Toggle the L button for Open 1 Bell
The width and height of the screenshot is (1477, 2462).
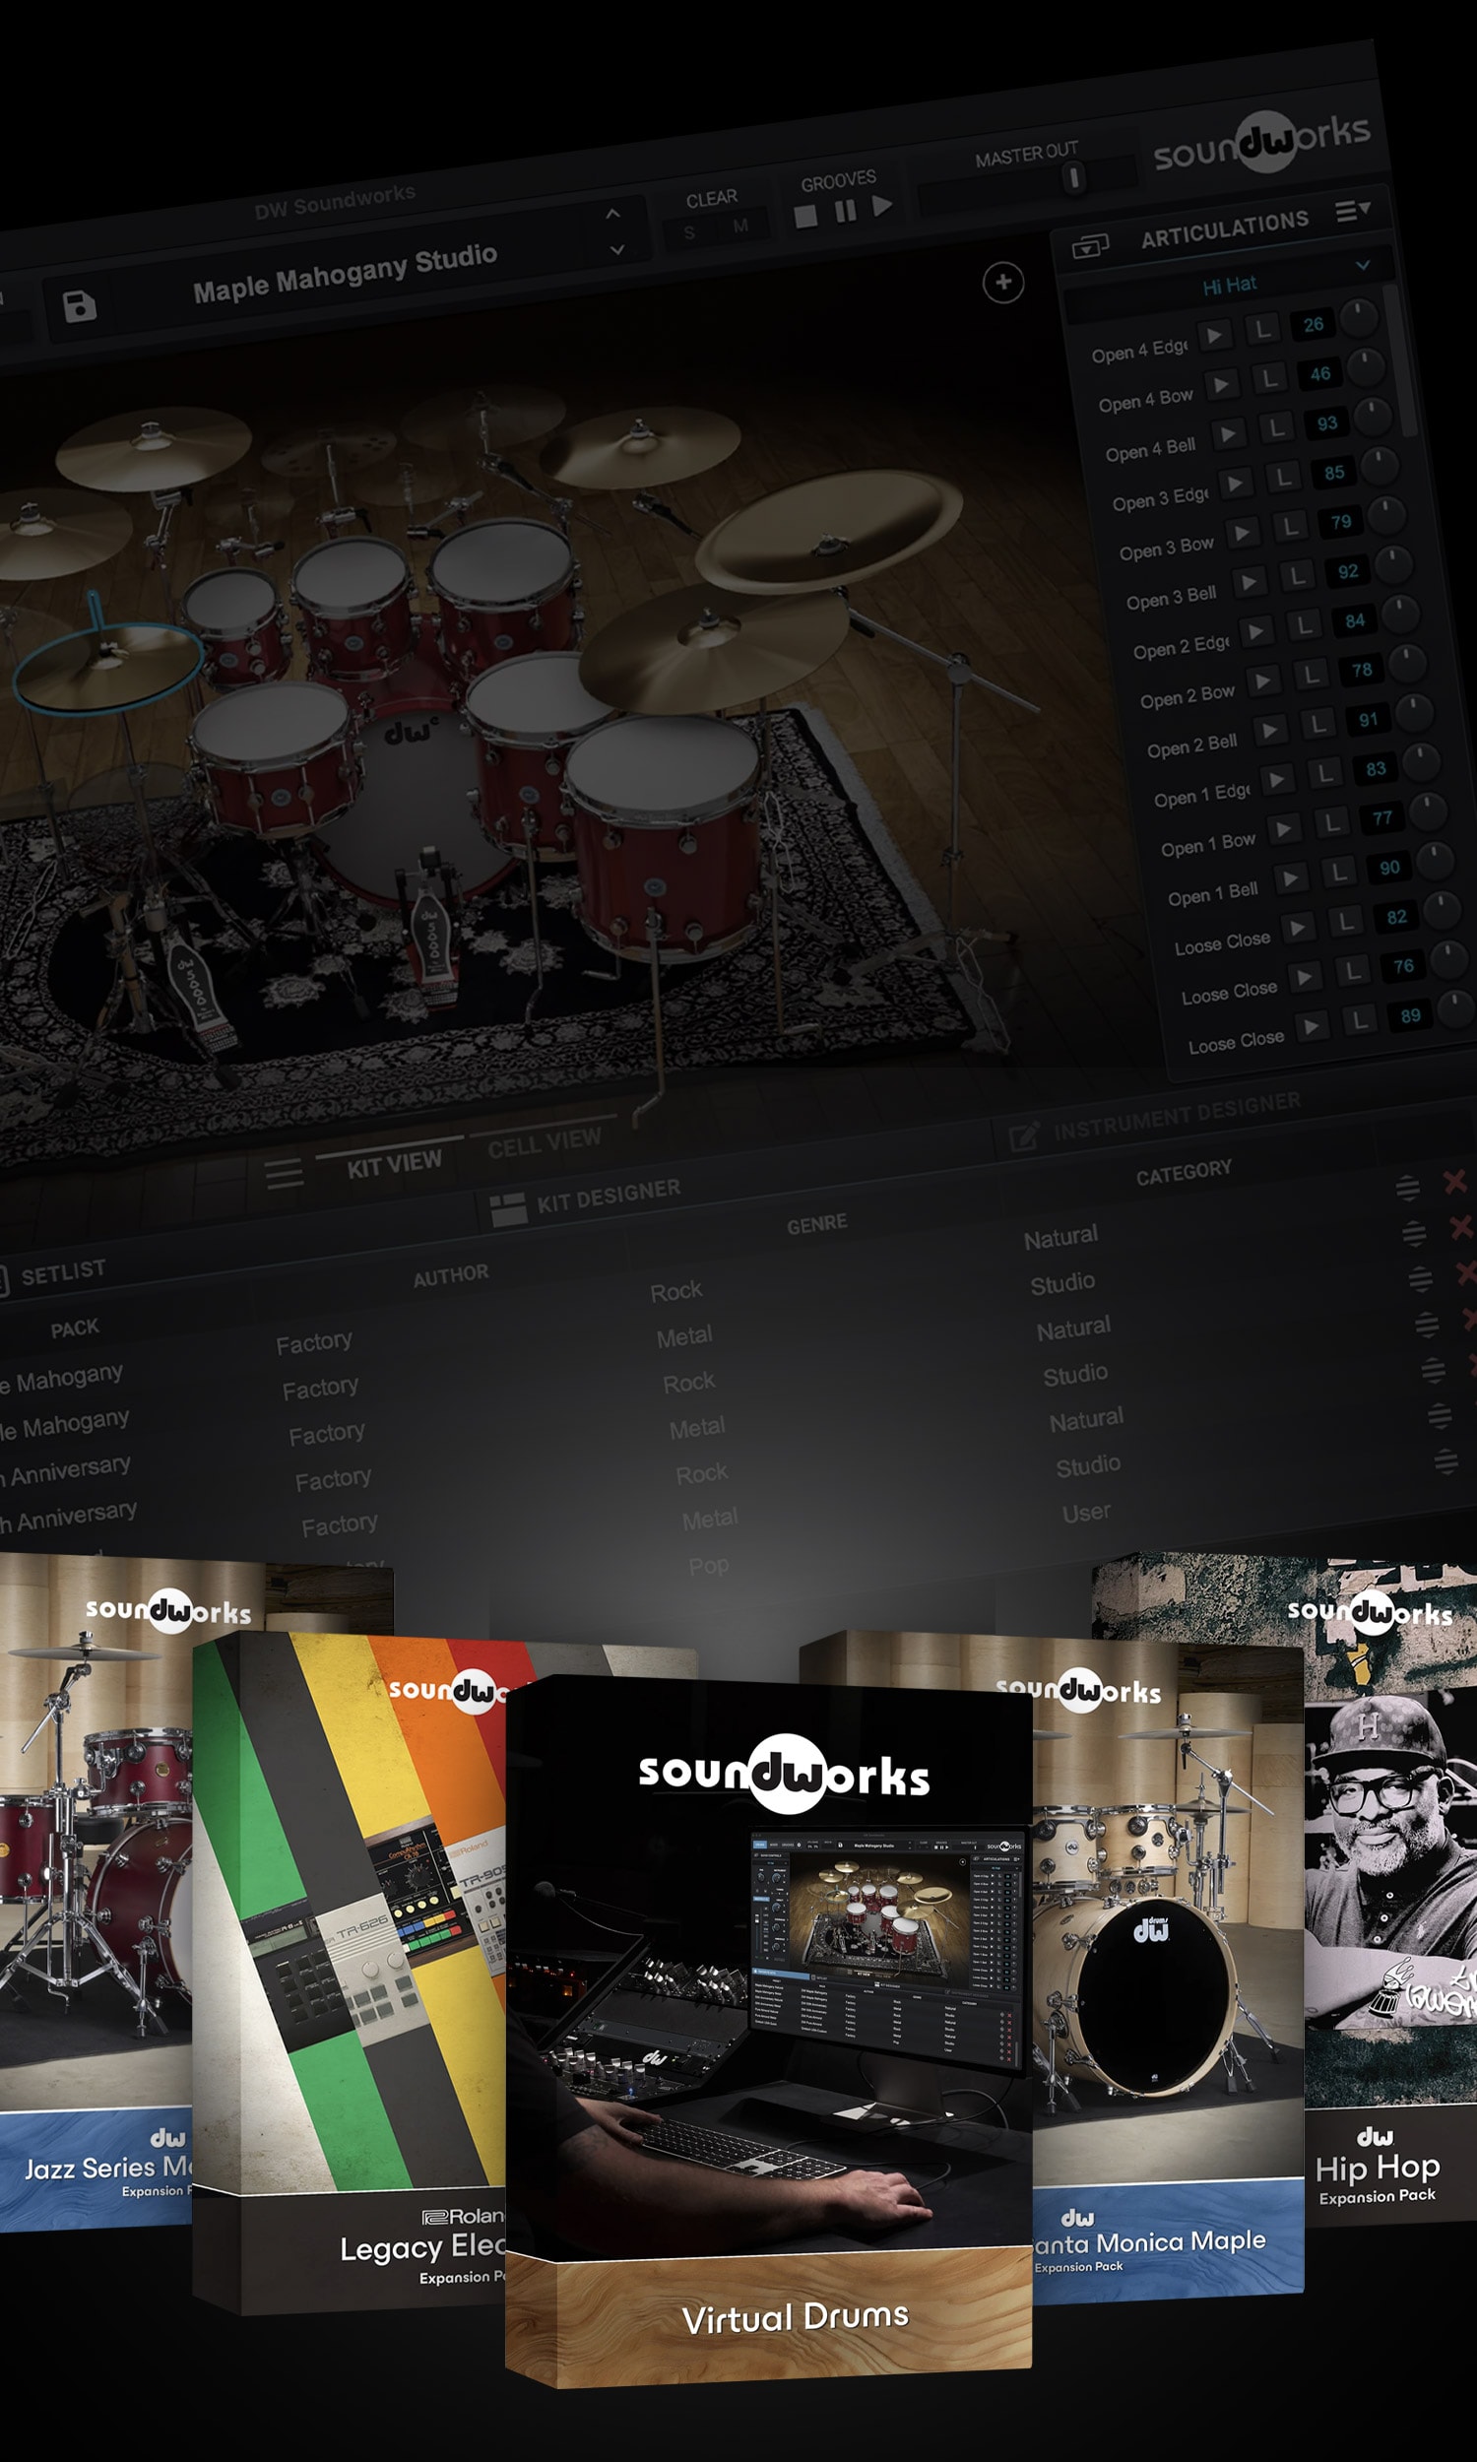(1339, 872)
